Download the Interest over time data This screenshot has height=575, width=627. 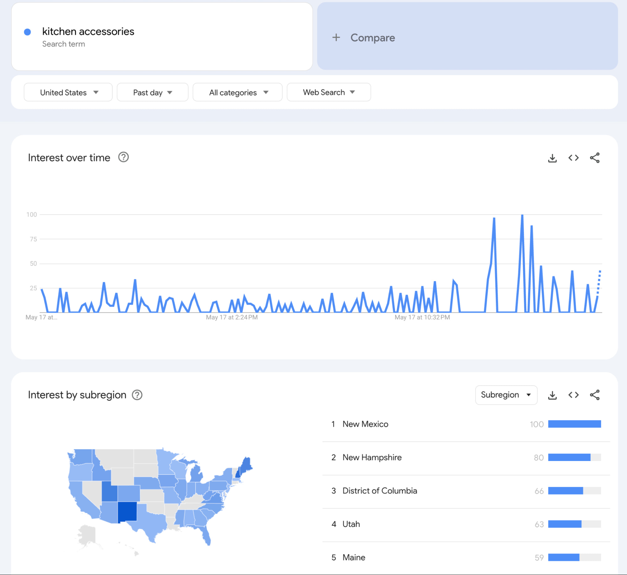(552, 158)
